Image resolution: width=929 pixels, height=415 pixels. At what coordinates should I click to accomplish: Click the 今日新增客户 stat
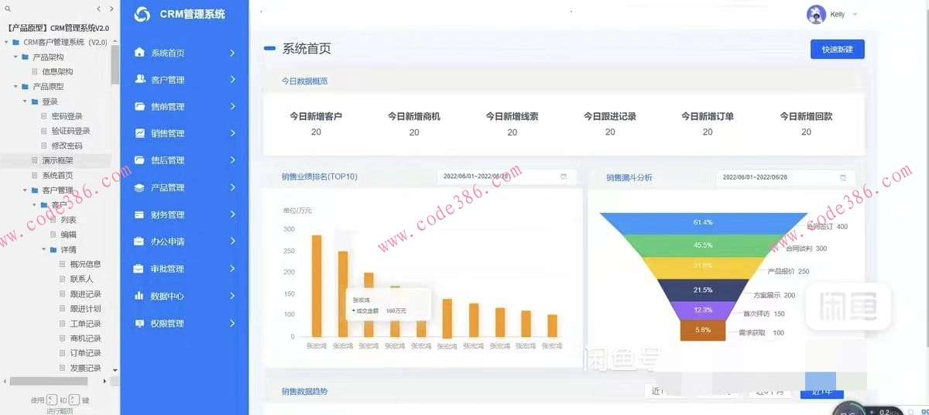click(316, 124)
